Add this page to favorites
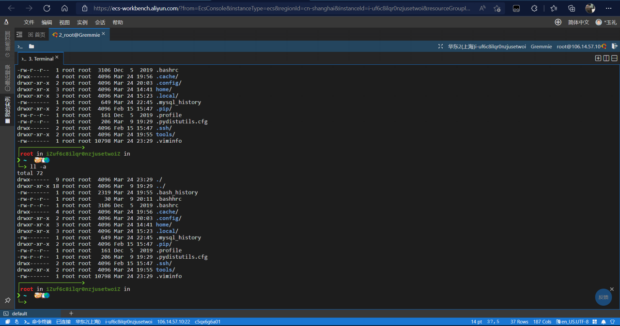The image size is (620, 326). [x=497, y=8]
